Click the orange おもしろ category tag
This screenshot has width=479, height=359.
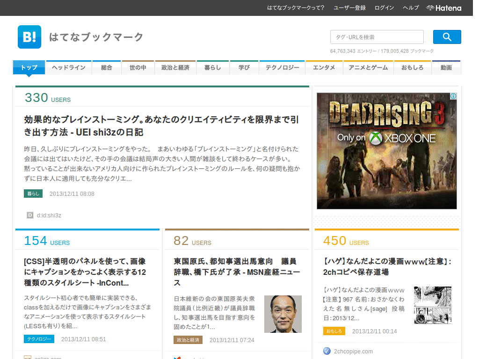334,331
